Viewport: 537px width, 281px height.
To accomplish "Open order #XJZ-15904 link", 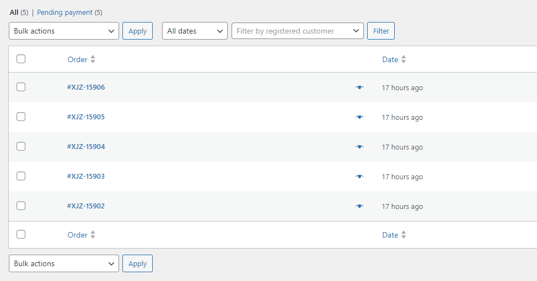I will pos(86,147).
